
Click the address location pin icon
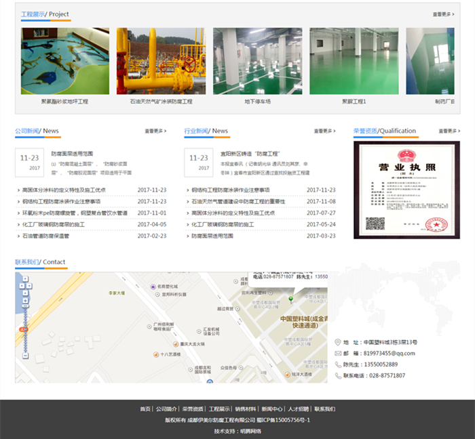coord(339,342)
